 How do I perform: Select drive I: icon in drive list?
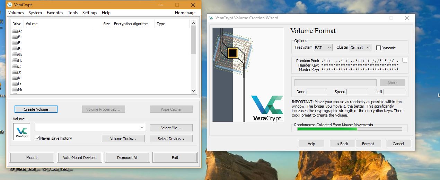[x=15, y=66]
